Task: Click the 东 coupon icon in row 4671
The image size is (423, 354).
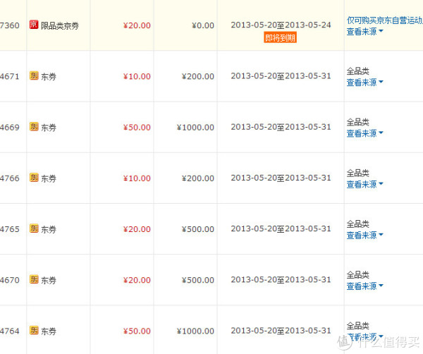Action: coord(34,75)
